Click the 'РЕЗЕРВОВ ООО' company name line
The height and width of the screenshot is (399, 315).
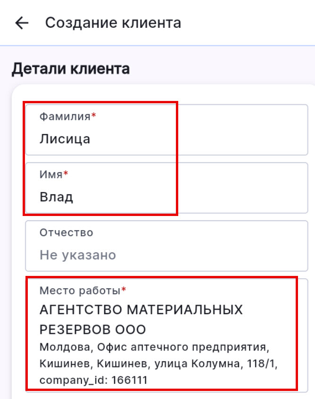(92, 329)
